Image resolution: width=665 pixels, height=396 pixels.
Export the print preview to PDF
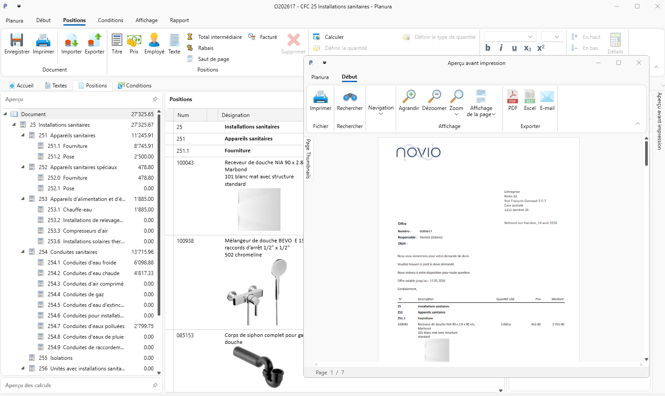(x=513, y=100)
